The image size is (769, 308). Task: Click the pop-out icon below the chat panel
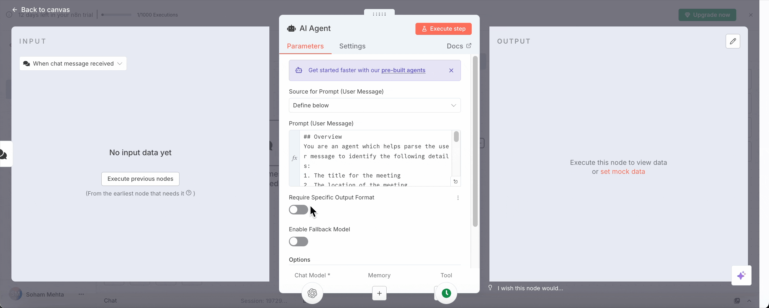[x=737, y=301]
